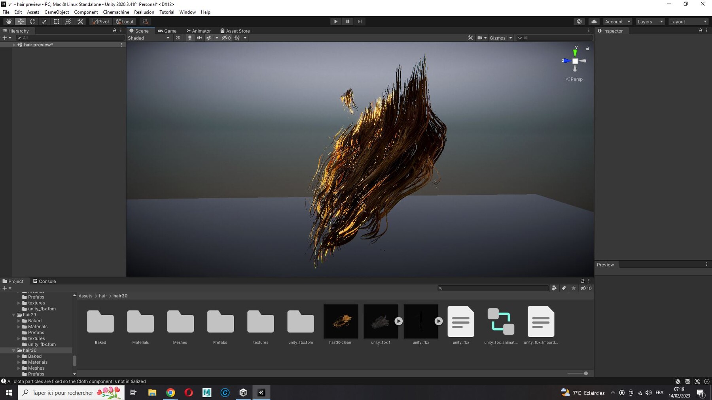
Task: Open Chrome from the taskbar
Action: pyautogui.click(x=170, y=392)
